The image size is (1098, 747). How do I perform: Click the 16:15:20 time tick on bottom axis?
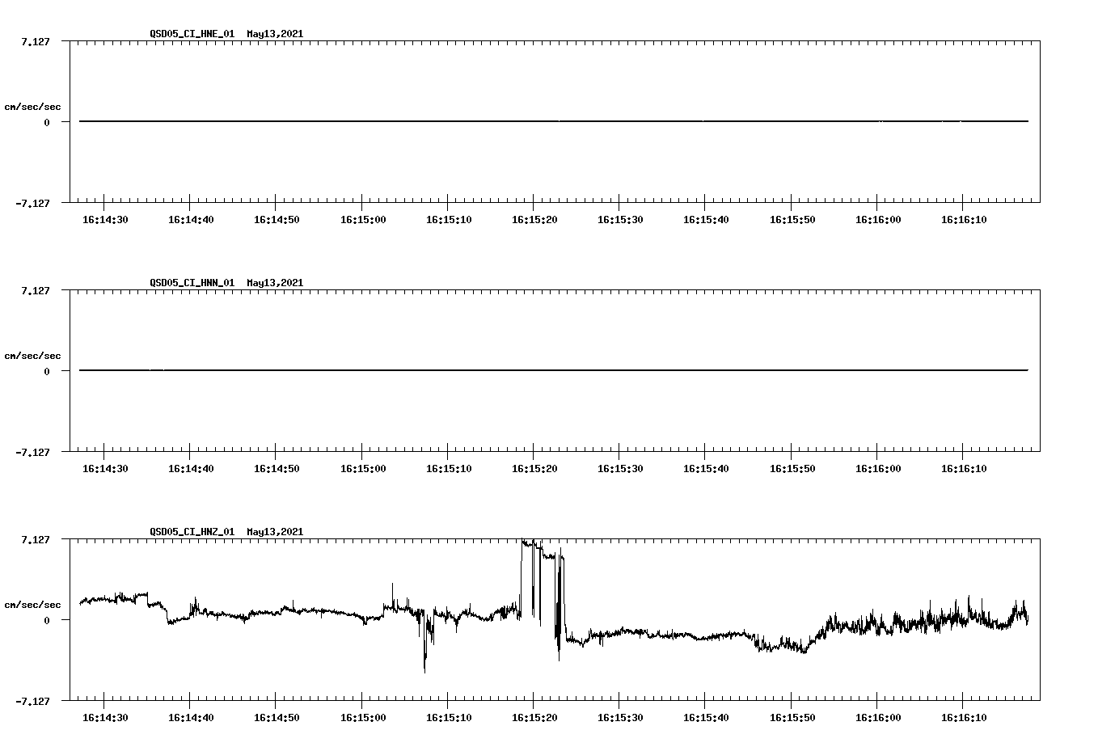(x=534, y=715)
